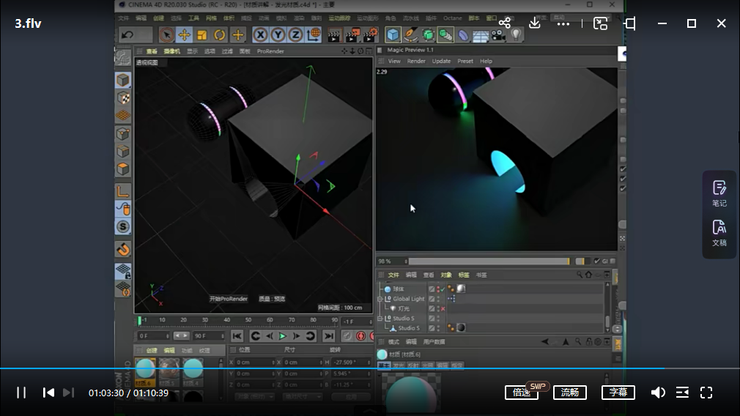Jump to the timeline start frame
This screenshot has height=416, width=740.
(237, 336)
